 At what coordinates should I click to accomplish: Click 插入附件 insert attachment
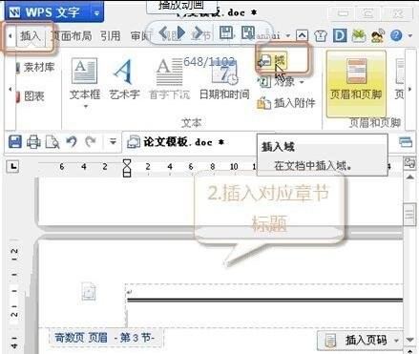[285, 103]
